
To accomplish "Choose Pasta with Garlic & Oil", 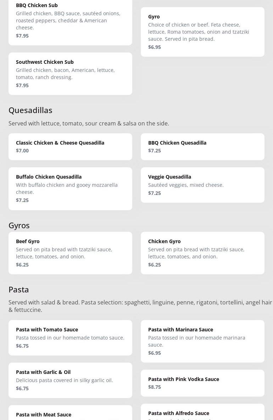I will (70, 380).
